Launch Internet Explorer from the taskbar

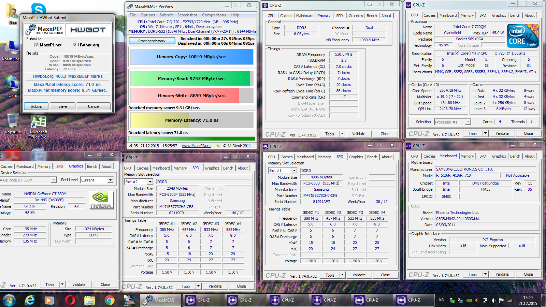point(30,300)
